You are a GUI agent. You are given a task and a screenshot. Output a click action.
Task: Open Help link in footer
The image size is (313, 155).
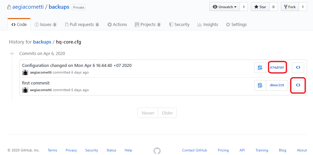[128, 150]
